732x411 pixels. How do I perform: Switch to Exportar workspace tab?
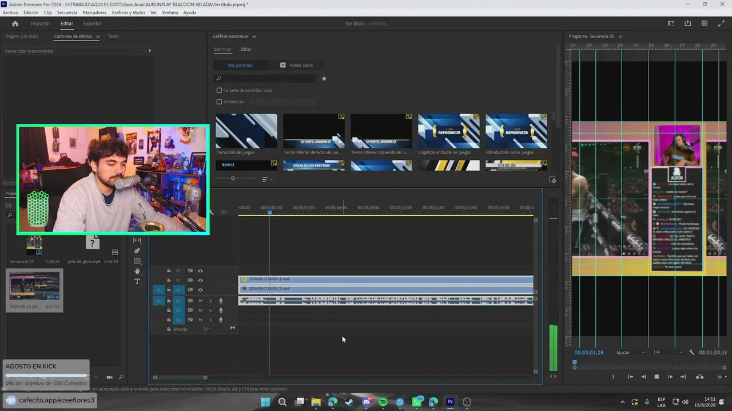click(x=92, y=23)
